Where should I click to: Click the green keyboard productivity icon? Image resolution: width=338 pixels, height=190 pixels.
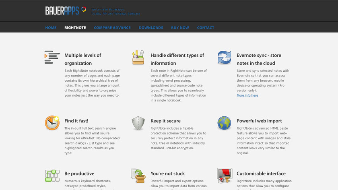coord(52,176)
